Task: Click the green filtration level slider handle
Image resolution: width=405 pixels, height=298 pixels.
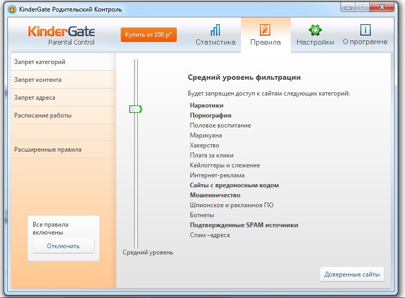Action: [x=136, y=109]
